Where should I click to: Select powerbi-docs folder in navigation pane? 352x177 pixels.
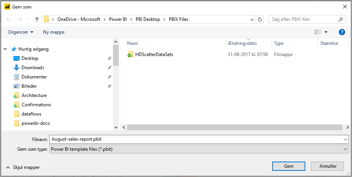click(x=36, y=123)
